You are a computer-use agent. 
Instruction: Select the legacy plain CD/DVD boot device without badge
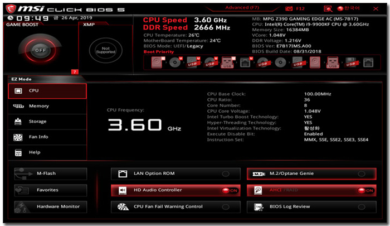(280, 62)
